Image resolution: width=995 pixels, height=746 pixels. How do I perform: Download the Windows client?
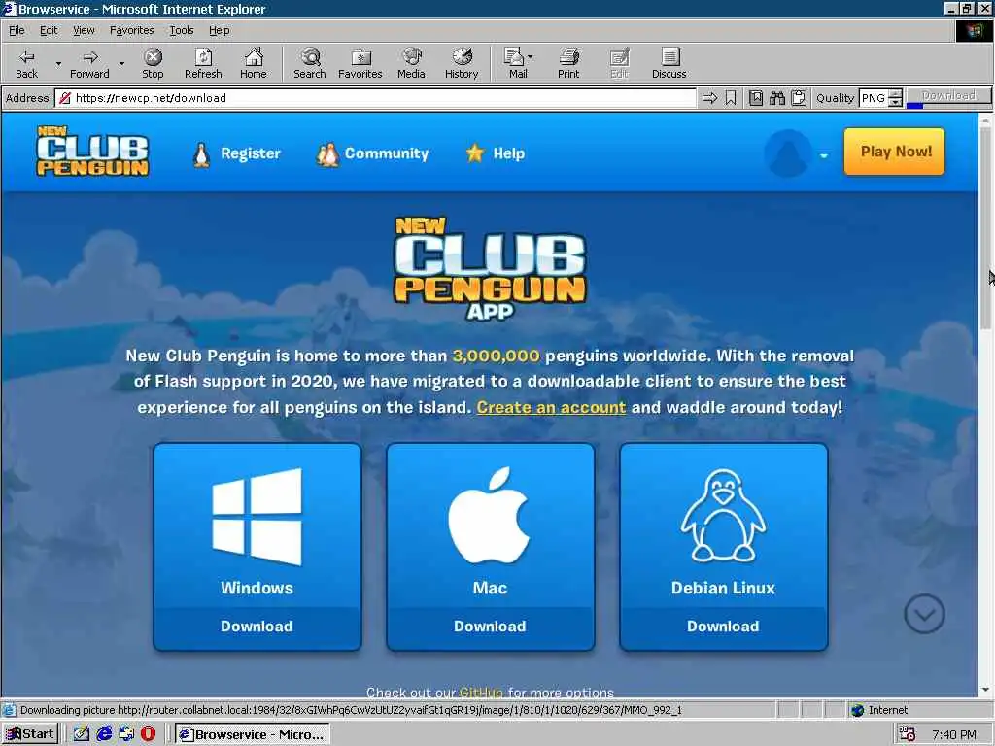coord(257,627)
